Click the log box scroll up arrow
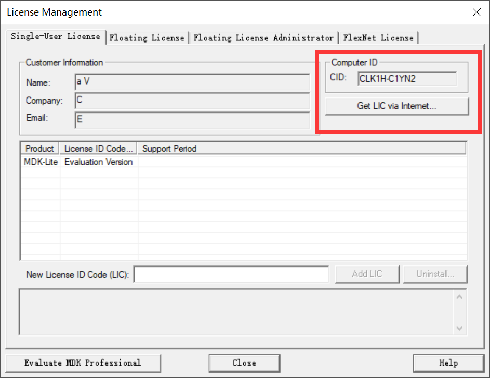This screenshot has height=378, width=490. coord(459,297)
